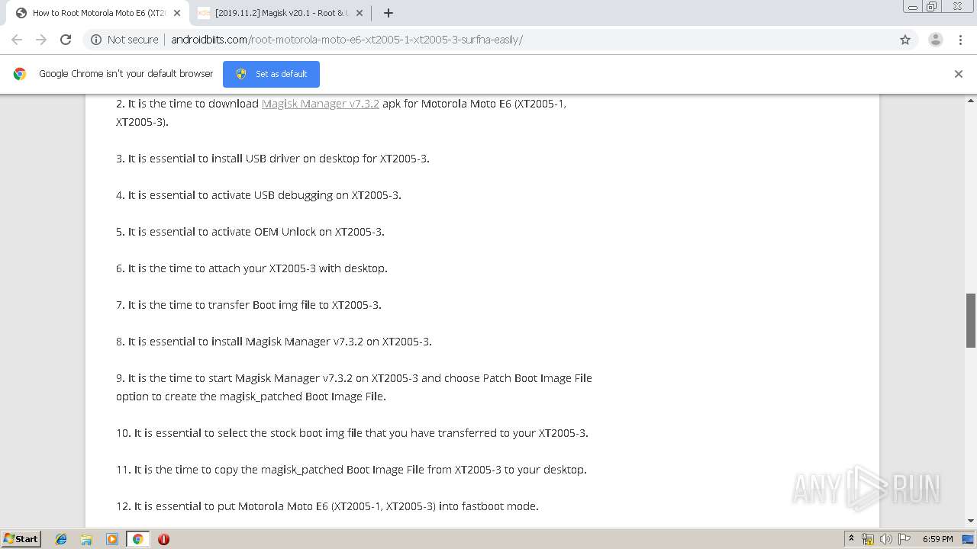Go forward to the next page
The width and height of the screenshot is (977, 549).
tap(41, 40)
